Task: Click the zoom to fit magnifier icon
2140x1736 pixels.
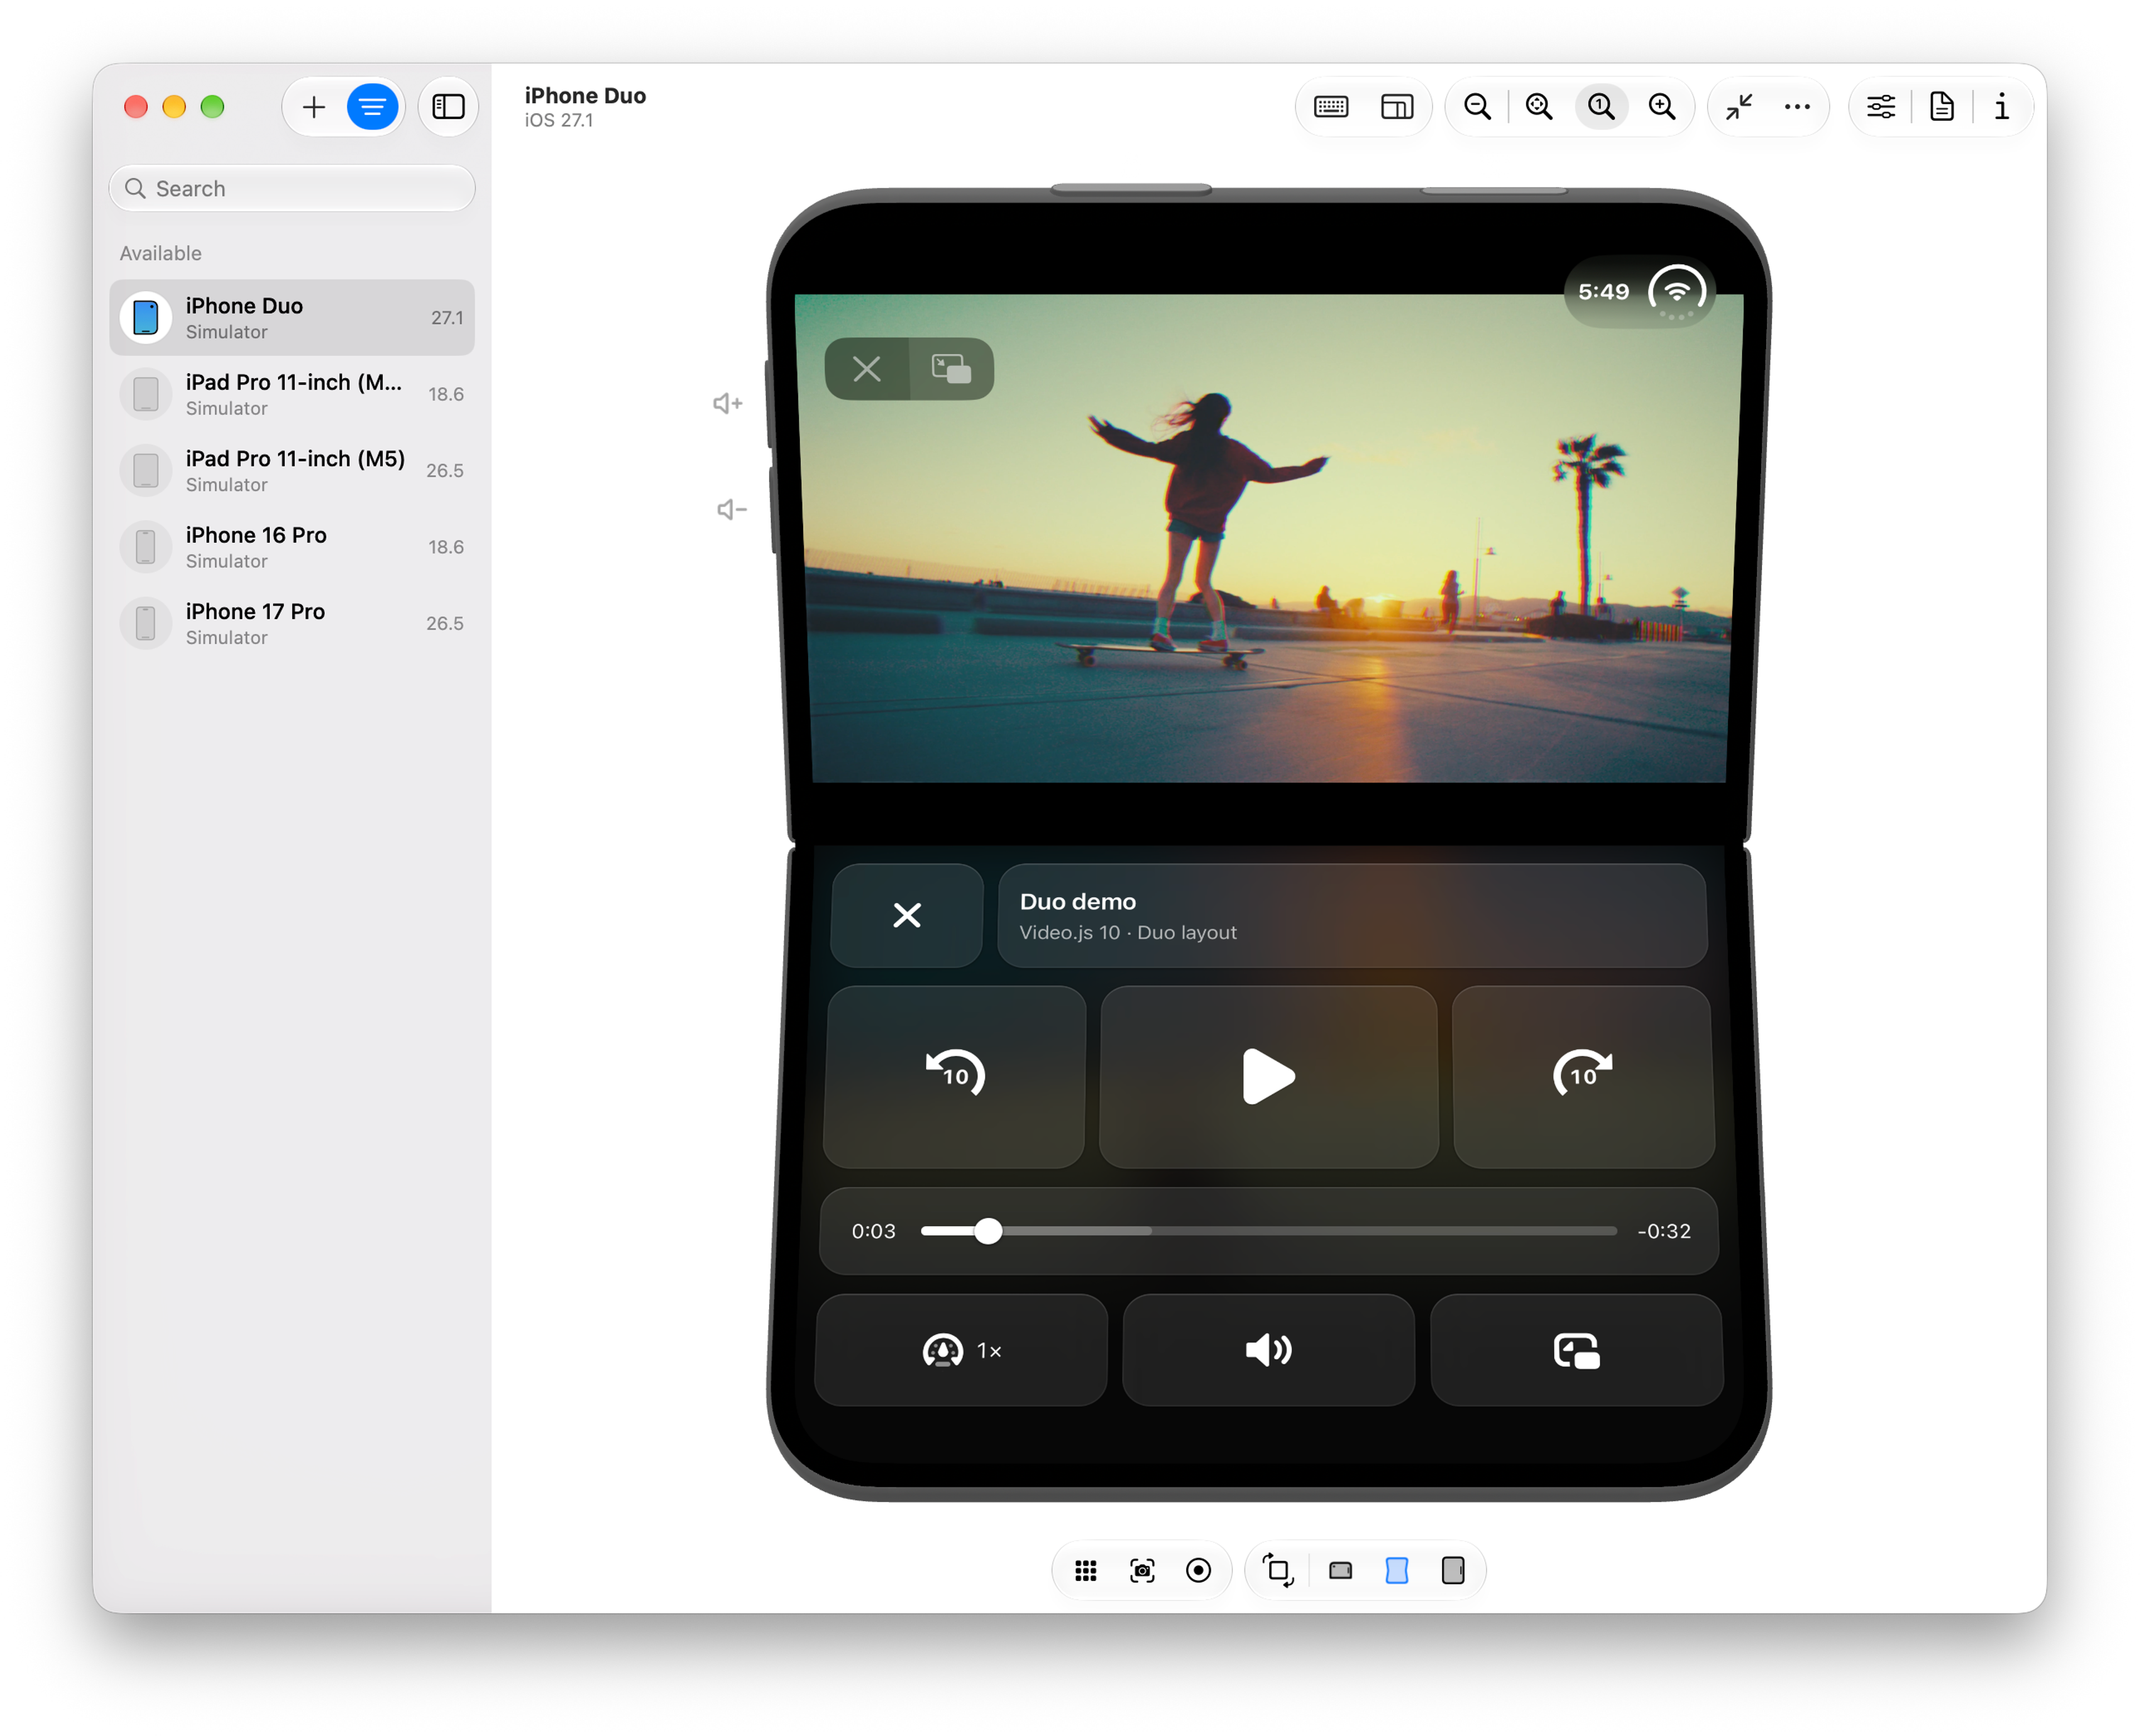Action: tap(1539, 107)
